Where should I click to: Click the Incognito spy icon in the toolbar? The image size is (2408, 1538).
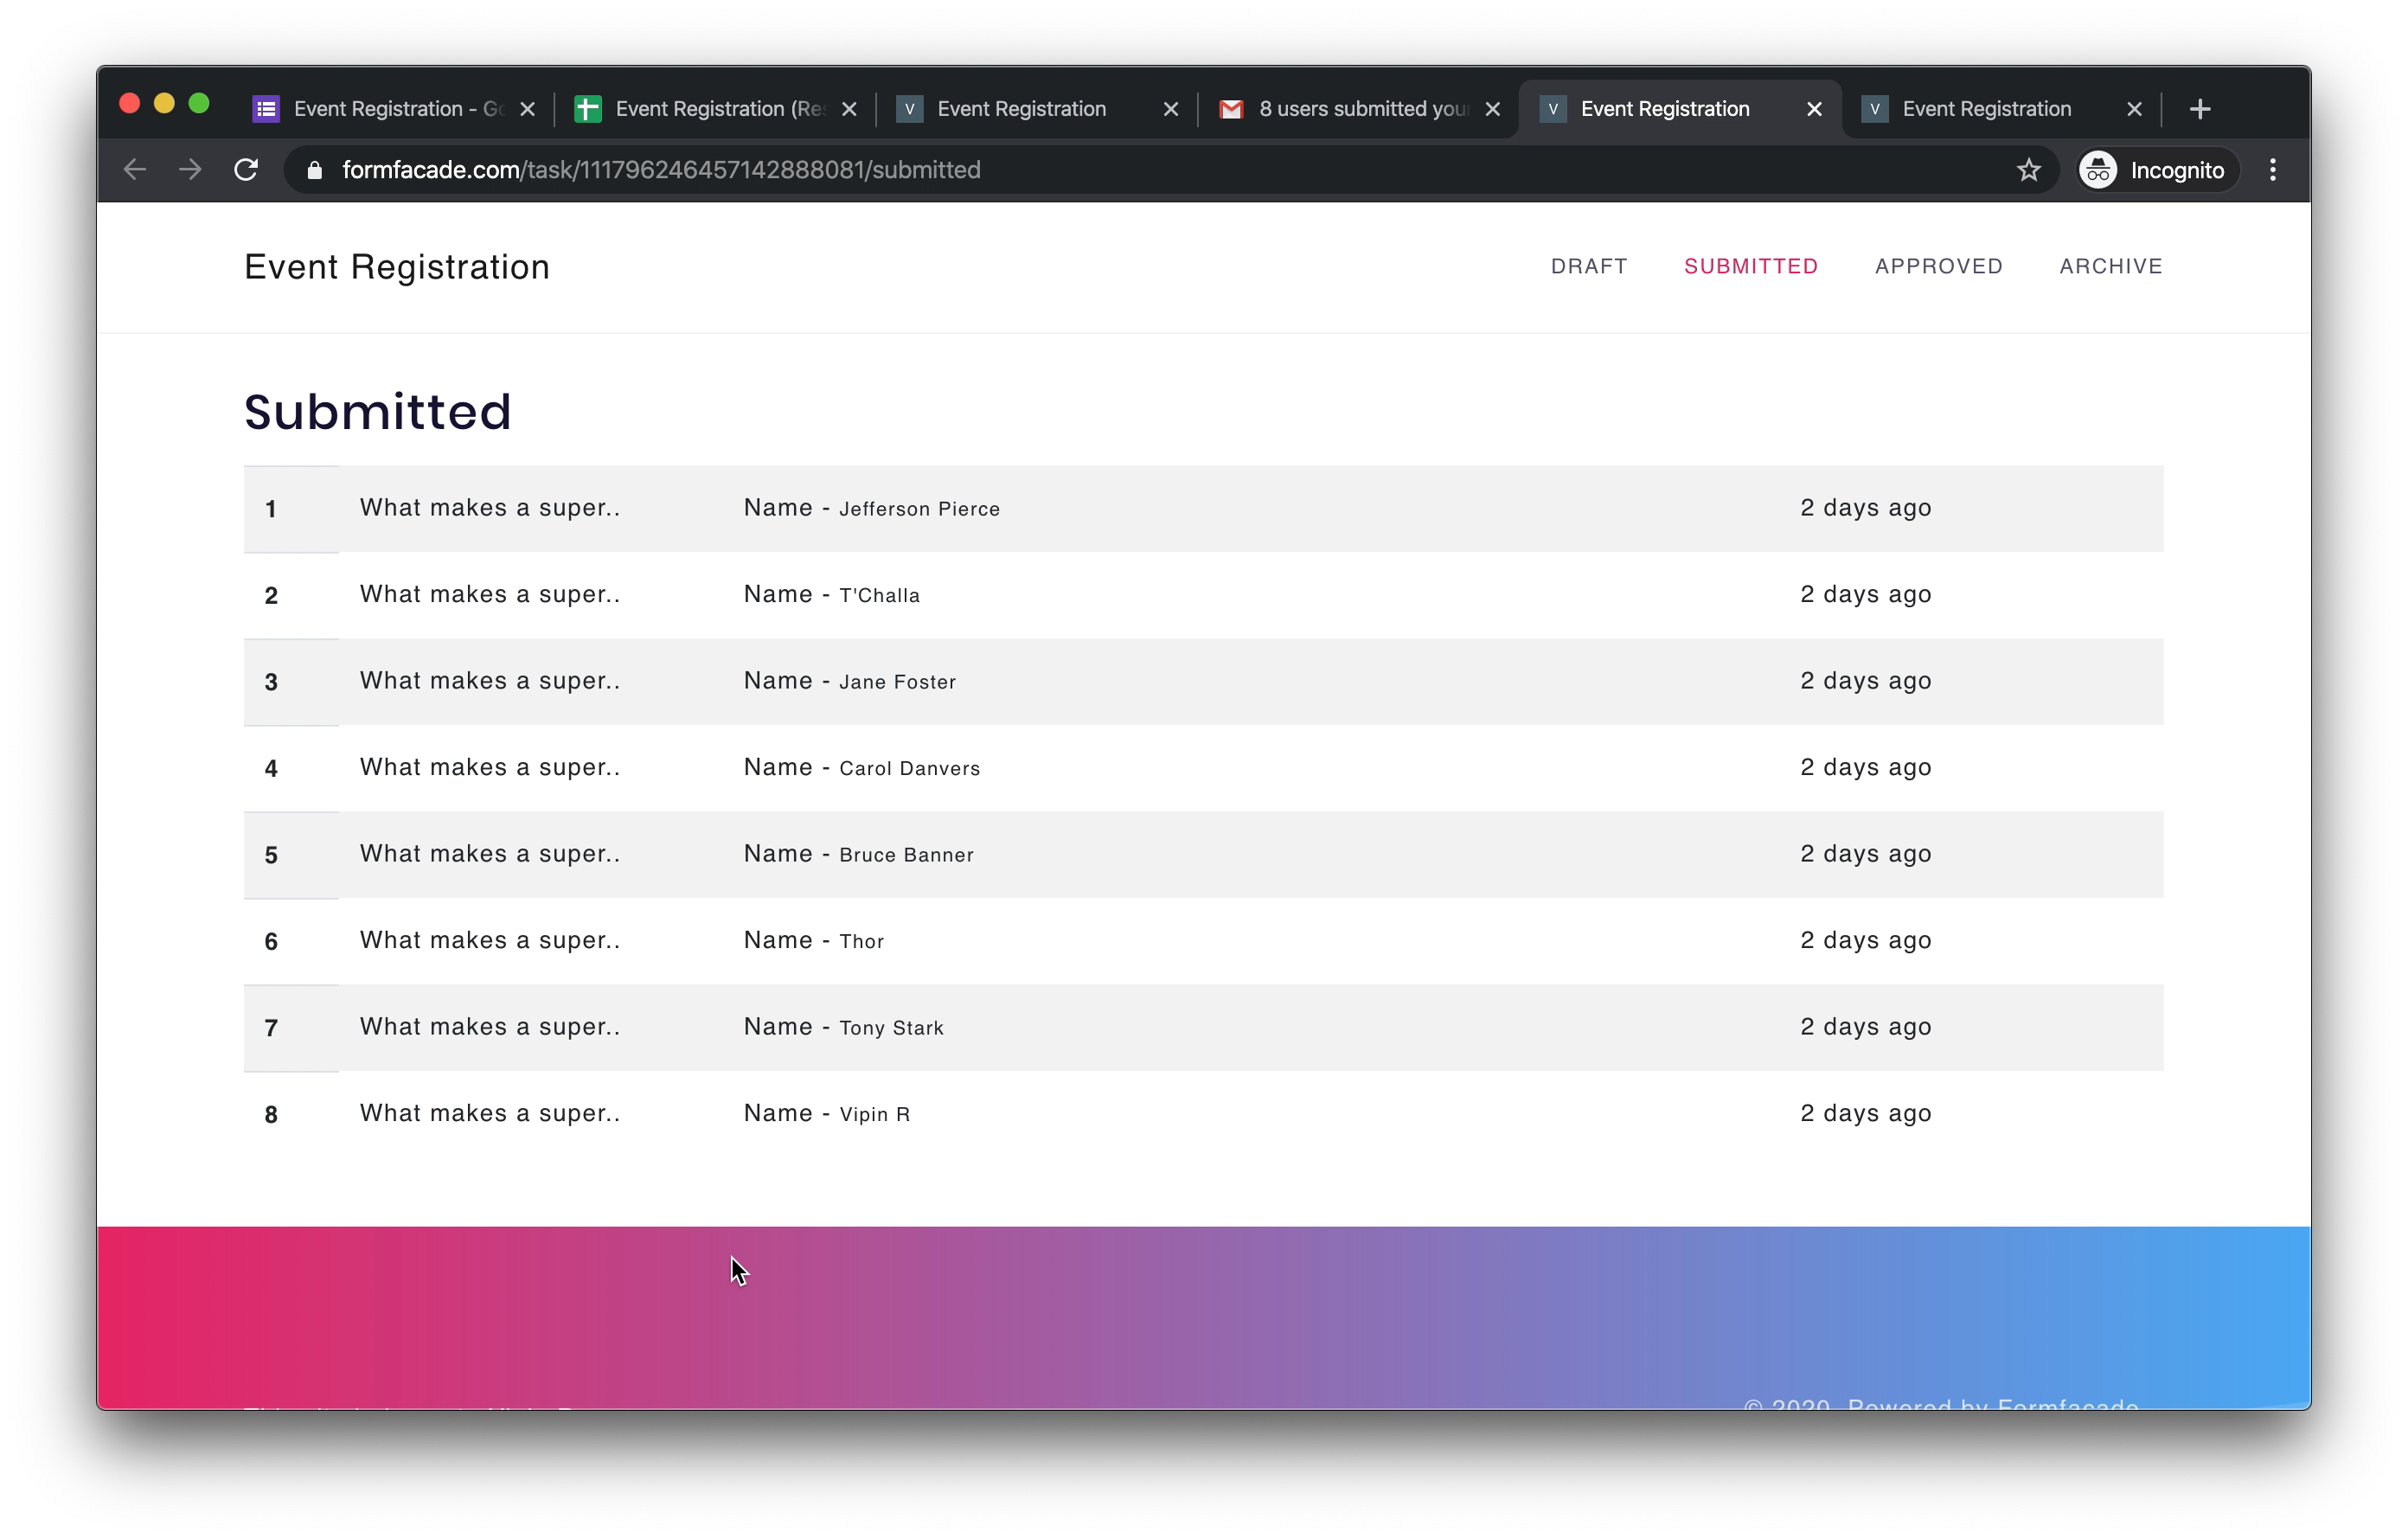point(2097,169)
